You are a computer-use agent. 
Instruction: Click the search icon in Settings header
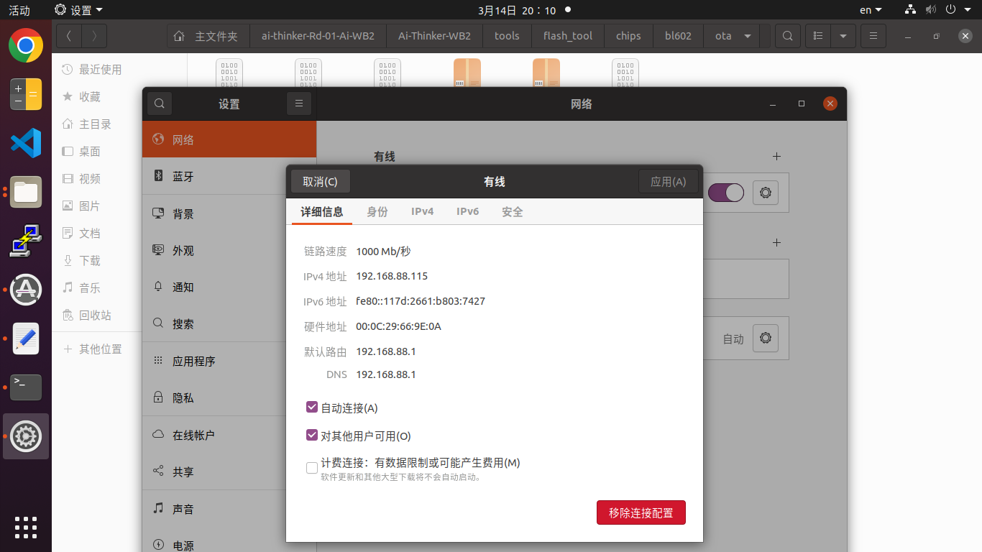pyautogui.click(x=160, y=104)
